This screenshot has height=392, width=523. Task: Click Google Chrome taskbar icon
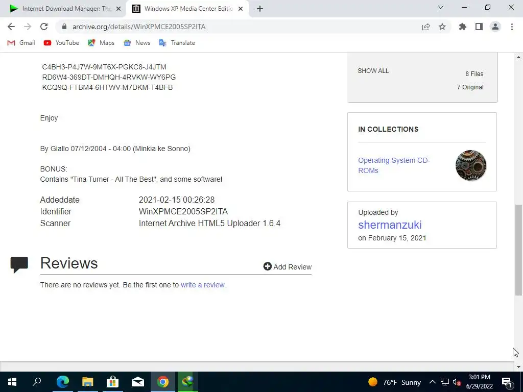[163, 382]
